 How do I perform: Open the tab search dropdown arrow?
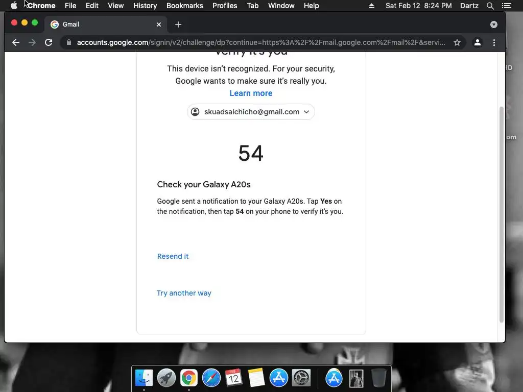(x=494, y=24)
